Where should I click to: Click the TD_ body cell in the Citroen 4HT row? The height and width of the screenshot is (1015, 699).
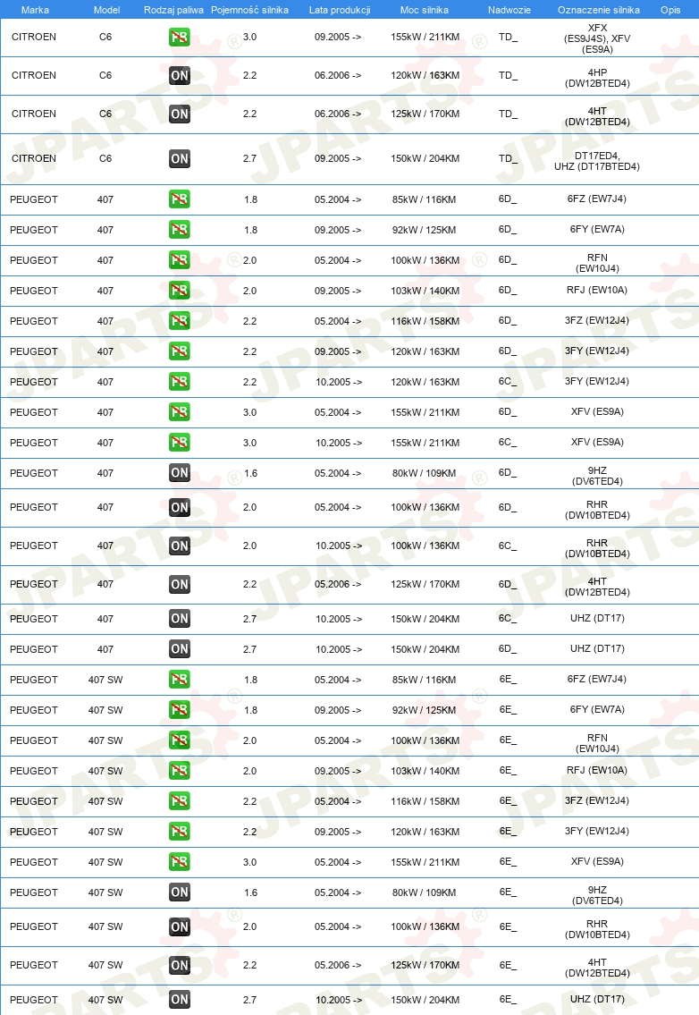[x=508, y=114]
